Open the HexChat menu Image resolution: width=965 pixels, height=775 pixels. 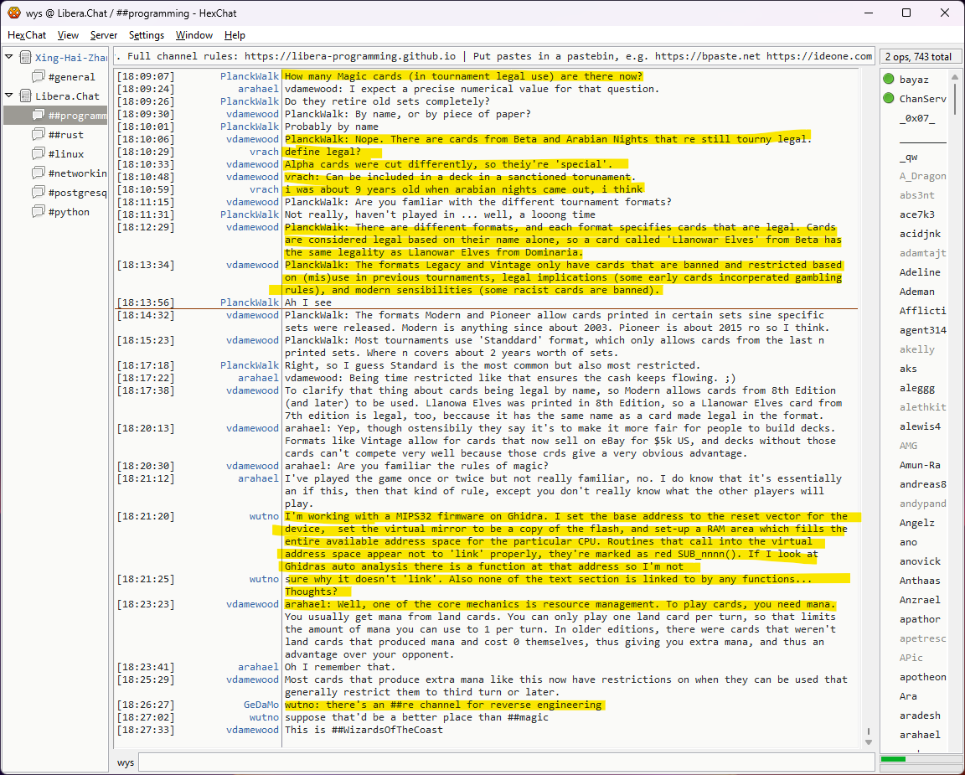pyautogui.click(x=27, y=35)
